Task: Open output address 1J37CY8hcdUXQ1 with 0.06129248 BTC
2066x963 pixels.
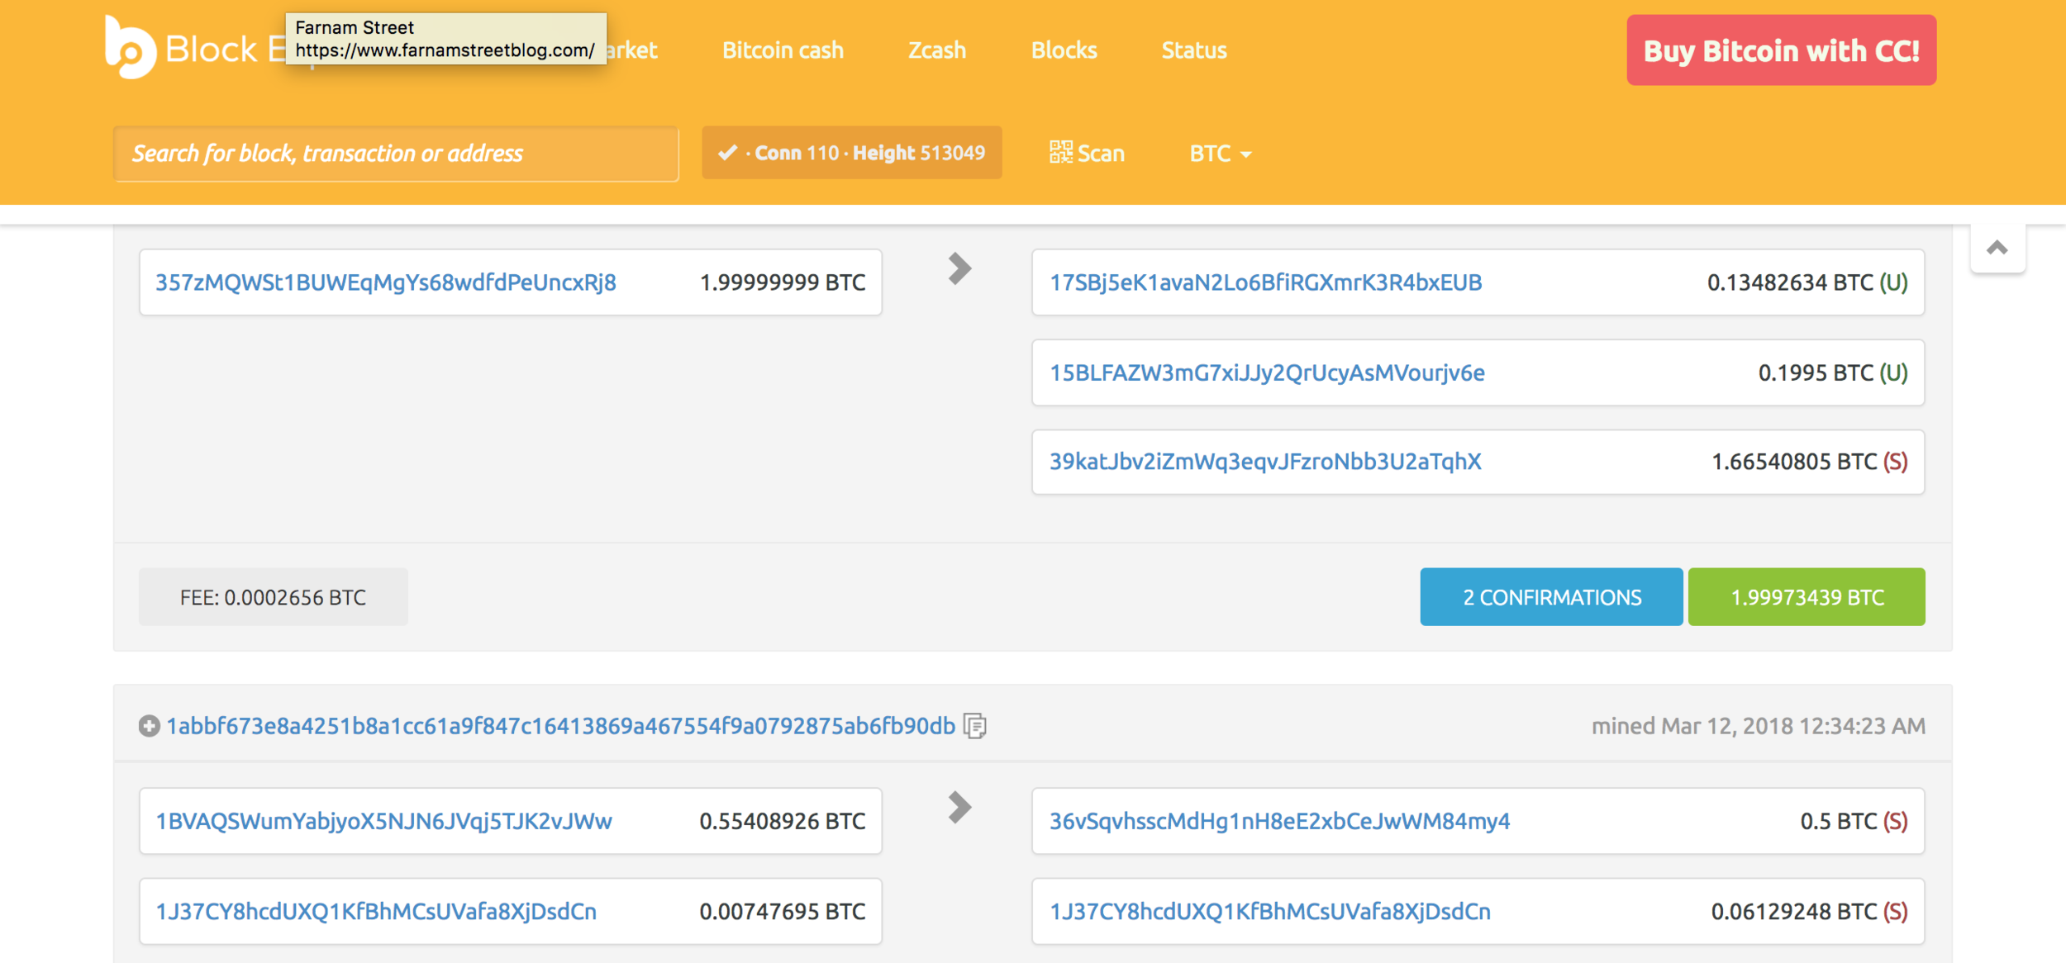Action: (1270, 912)
